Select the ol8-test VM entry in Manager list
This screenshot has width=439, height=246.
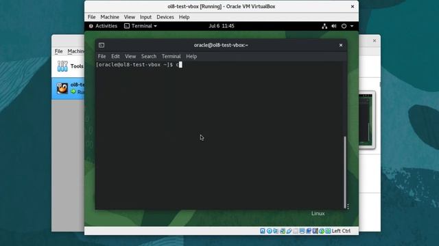(68, 88)
